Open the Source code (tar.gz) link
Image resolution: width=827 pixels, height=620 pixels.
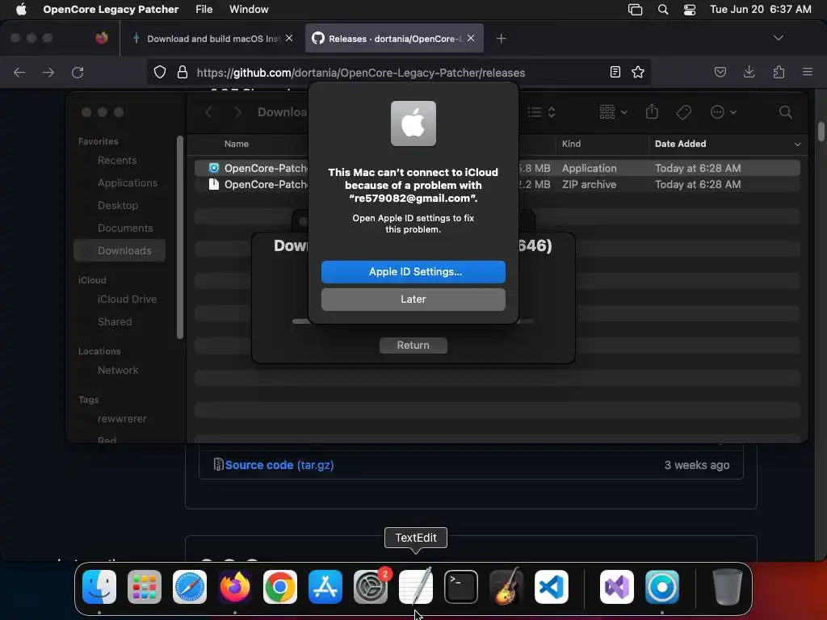click(279, 465)
